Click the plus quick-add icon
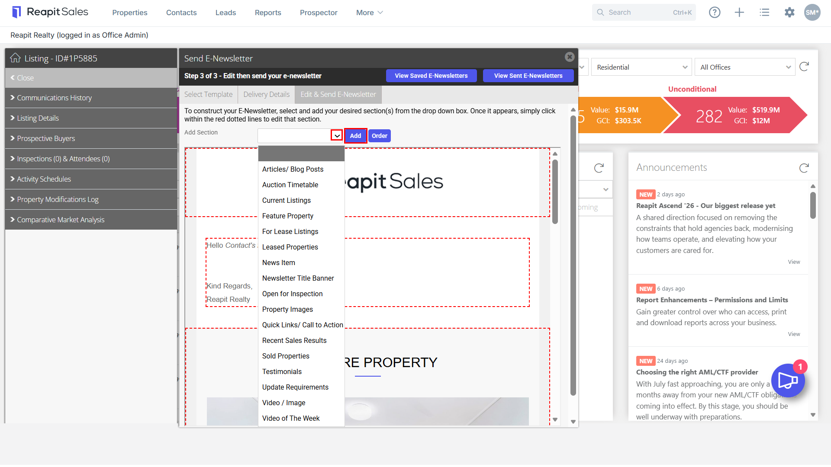 click(x=739, y=13)
